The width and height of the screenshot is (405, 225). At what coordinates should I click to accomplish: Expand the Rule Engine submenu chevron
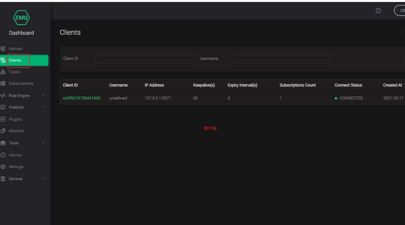click(43, 95)
